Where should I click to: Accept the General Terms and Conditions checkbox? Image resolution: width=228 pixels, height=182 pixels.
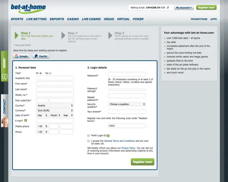88,141
